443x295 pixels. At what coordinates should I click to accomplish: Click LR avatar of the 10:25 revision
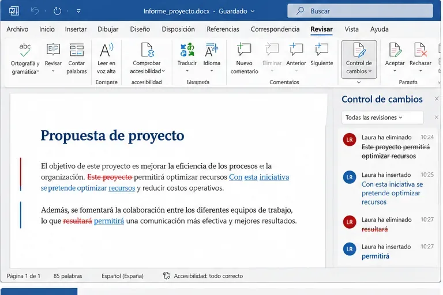click(x=350, y=177)
